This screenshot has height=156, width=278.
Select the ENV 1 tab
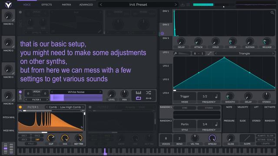pos(166,11)
